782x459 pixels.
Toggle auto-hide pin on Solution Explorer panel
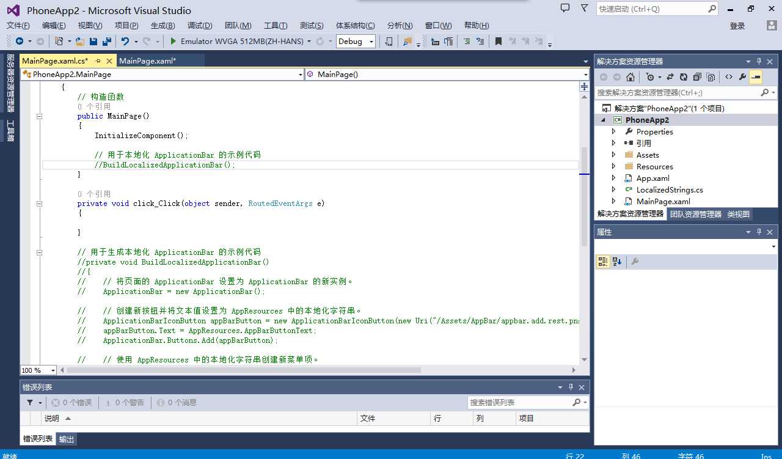(759, 61)
